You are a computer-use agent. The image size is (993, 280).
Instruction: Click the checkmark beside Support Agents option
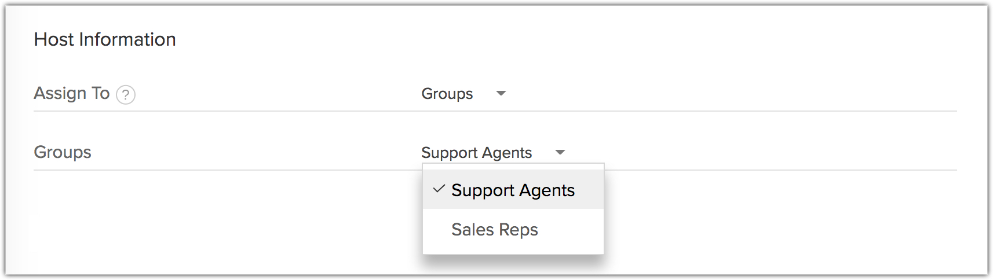pyautogui.click(x=439, y=189)
